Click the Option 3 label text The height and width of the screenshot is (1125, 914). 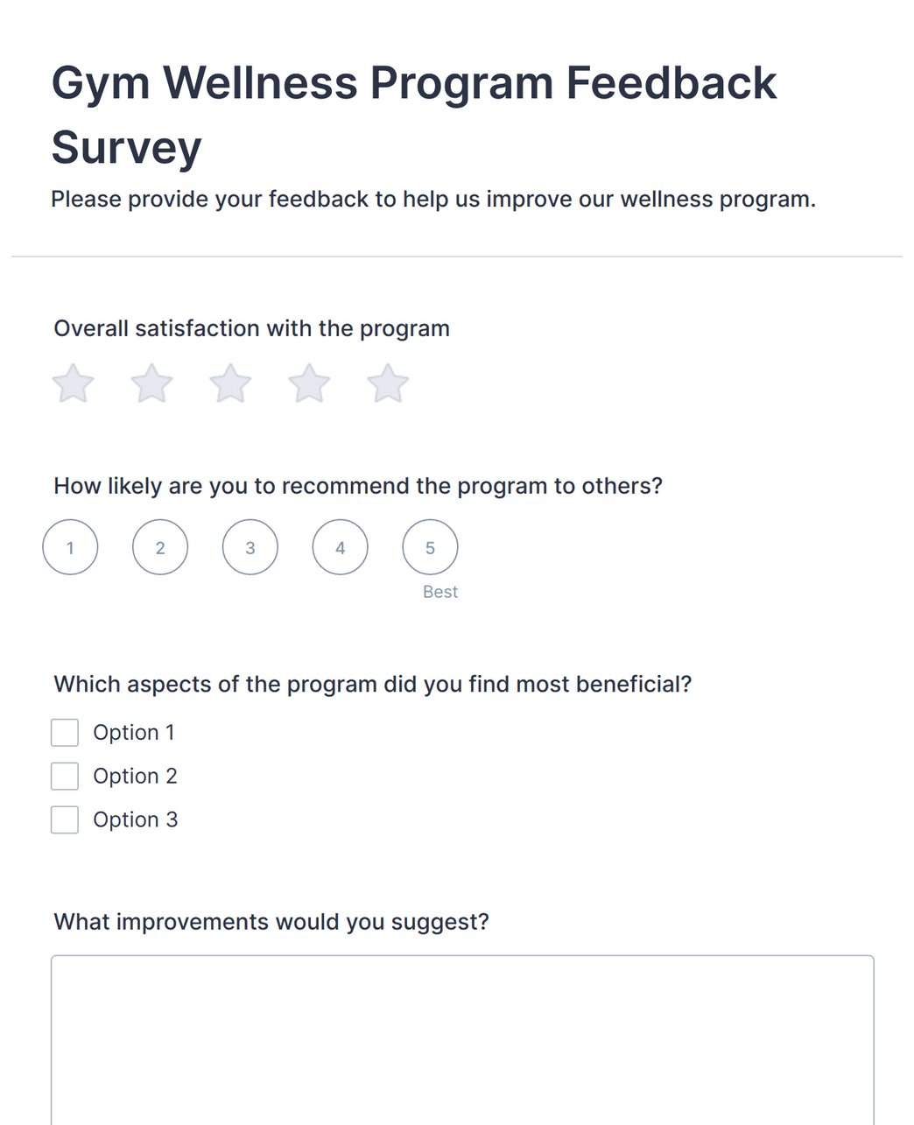tap(135, 820)
